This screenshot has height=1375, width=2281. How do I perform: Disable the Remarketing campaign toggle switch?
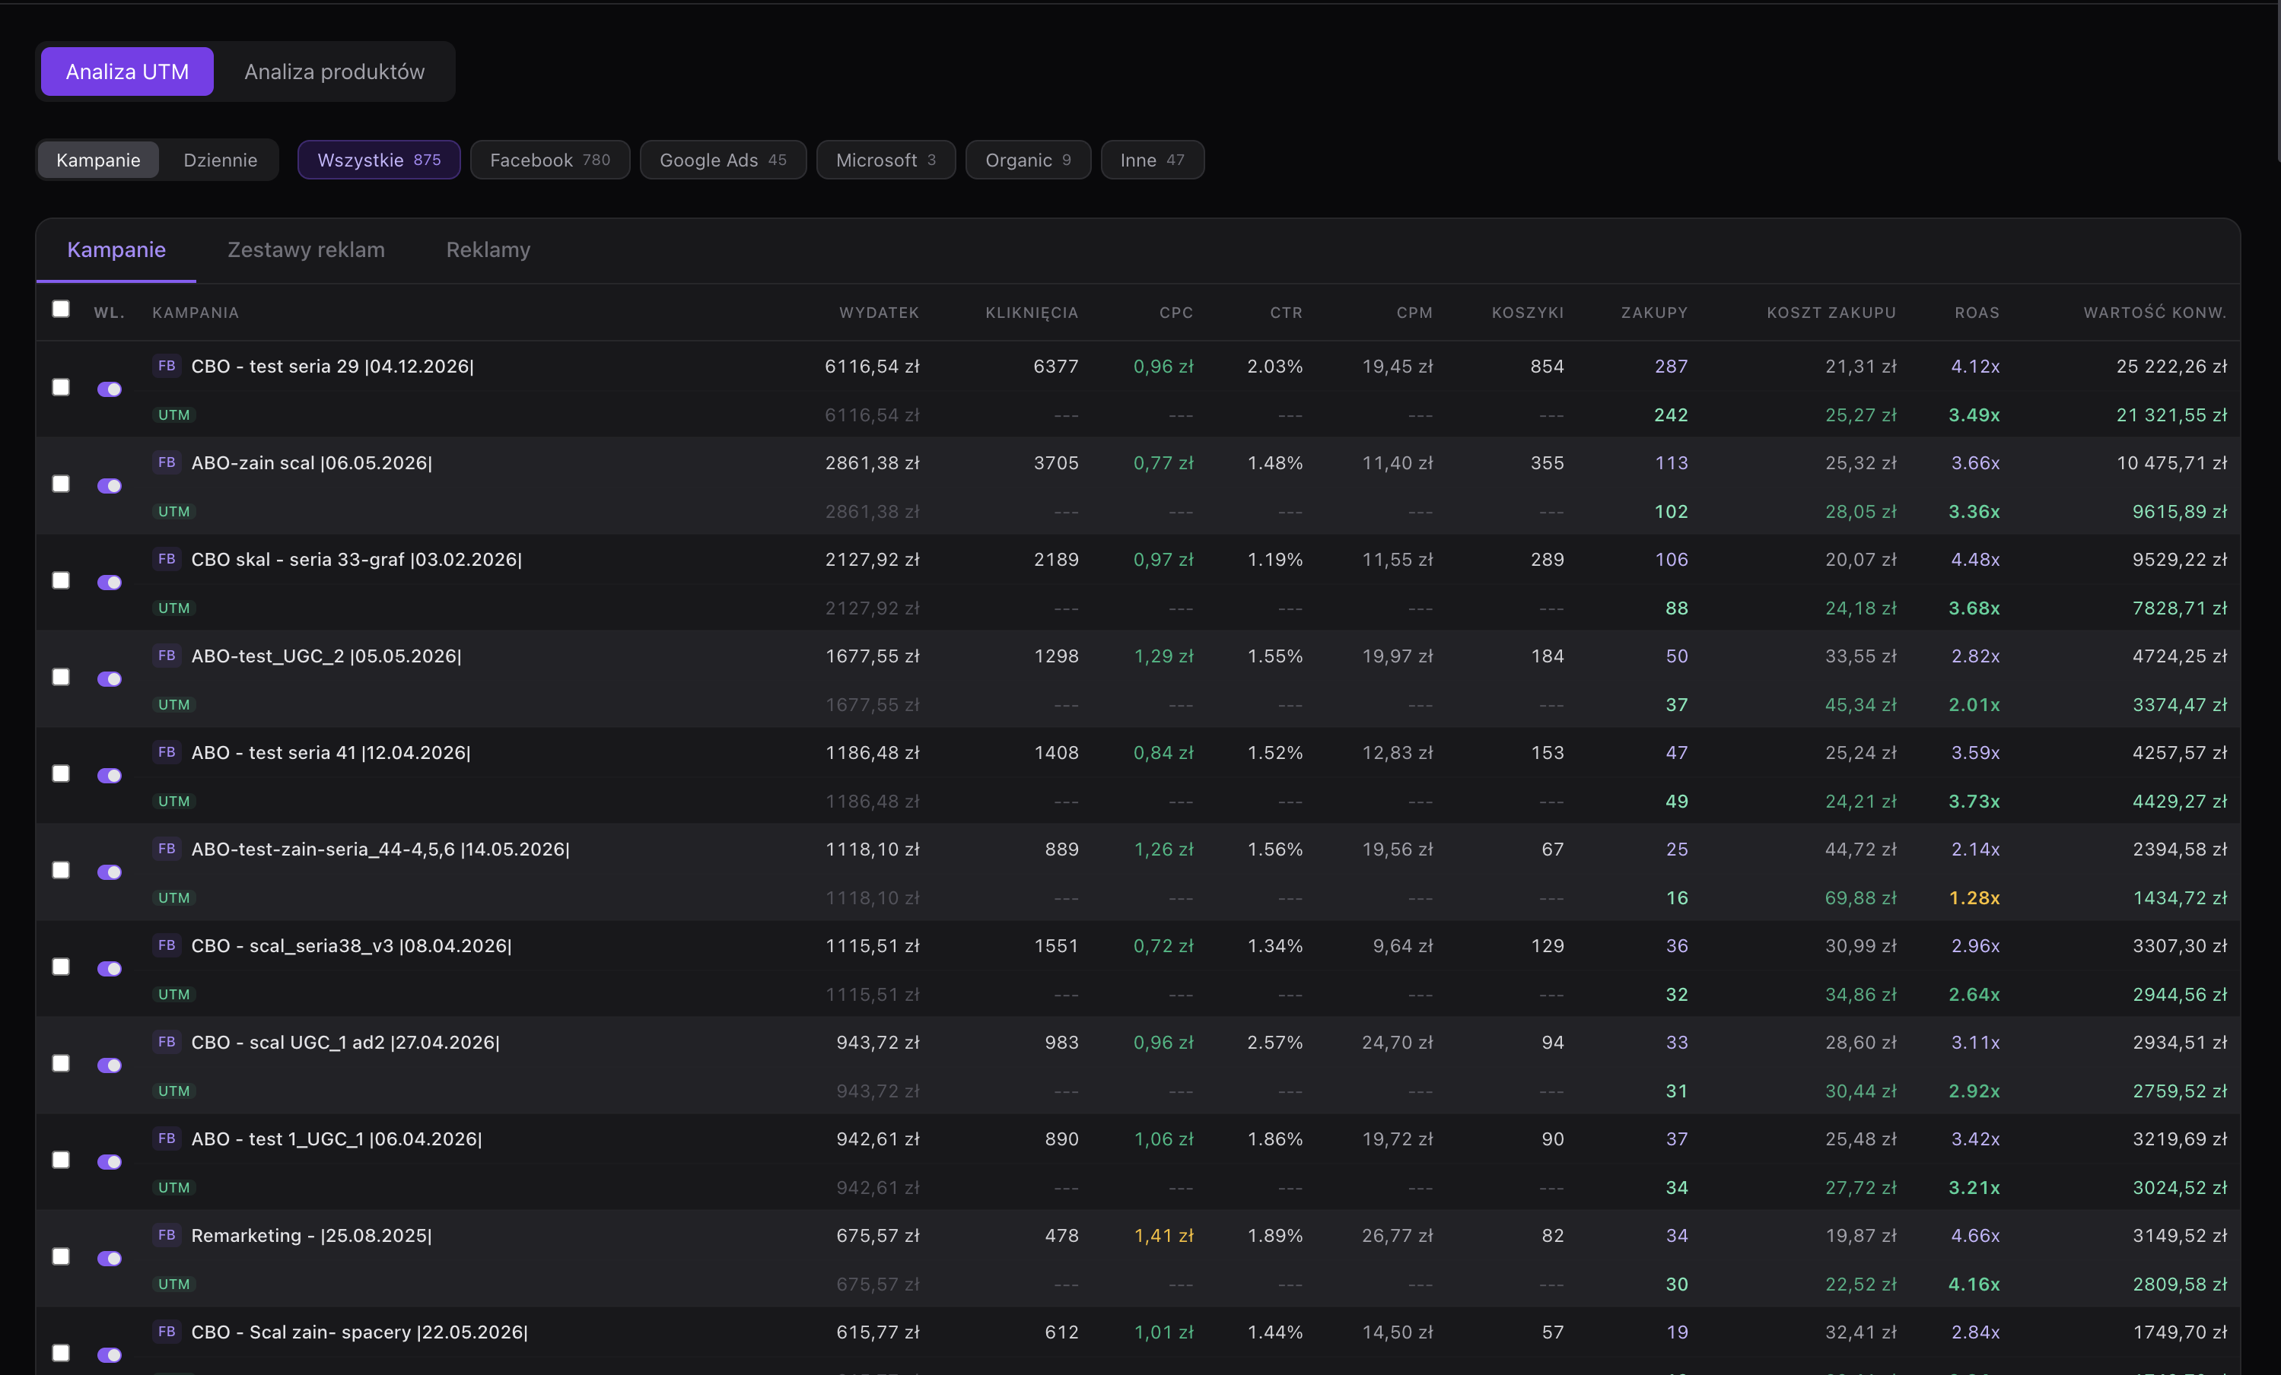110,1259
